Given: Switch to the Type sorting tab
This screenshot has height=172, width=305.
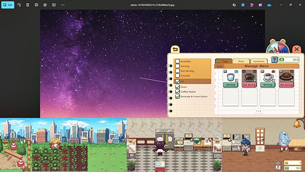Looking at the screenshot, I should [224, 61].
